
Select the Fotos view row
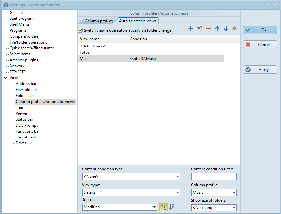[x=151, y=52]
